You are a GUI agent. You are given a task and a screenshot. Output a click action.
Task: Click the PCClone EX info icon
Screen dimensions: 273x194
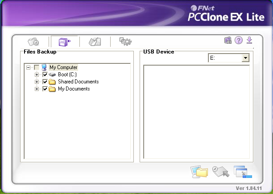coord(228,41)
